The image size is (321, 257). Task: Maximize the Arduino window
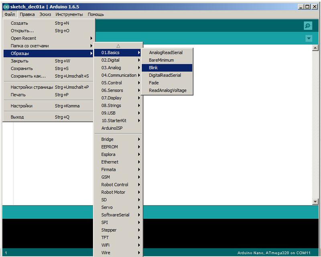(x=307, y=7)
